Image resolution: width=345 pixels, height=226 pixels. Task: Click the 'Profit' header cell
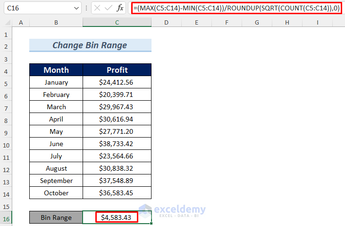click(x=117, y=70)
